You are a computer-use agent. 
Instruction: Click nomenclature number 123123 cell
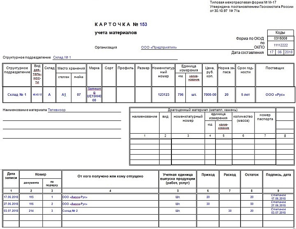pos(164,95)
